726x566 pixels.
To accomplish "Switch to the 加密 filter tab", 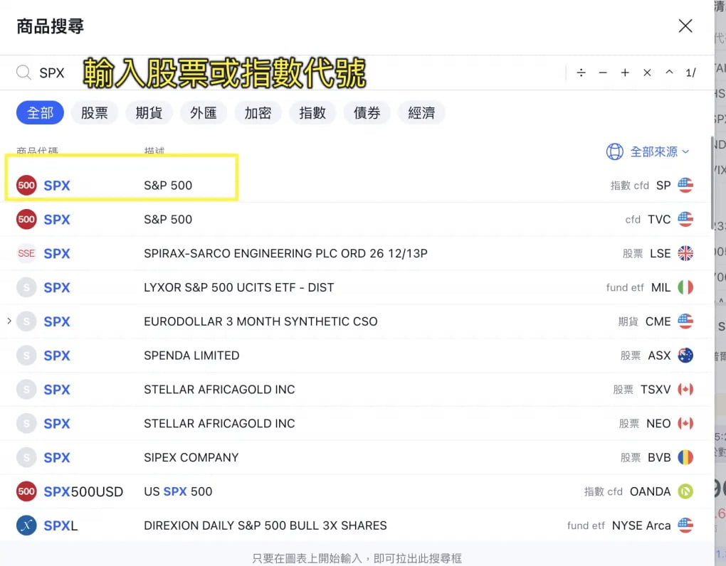I will click(258, 112).
